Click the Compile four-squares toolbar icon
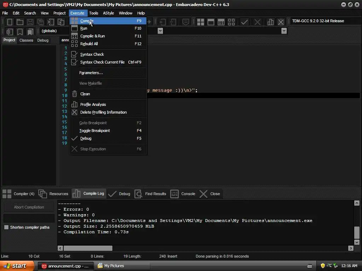This screenshot has height=271, width=362. coord(200,22)
